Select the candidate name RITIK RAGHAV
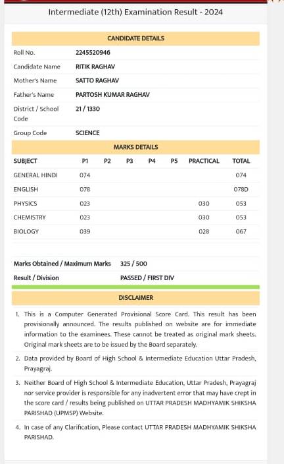284x464 pixels. pos(95,67)
